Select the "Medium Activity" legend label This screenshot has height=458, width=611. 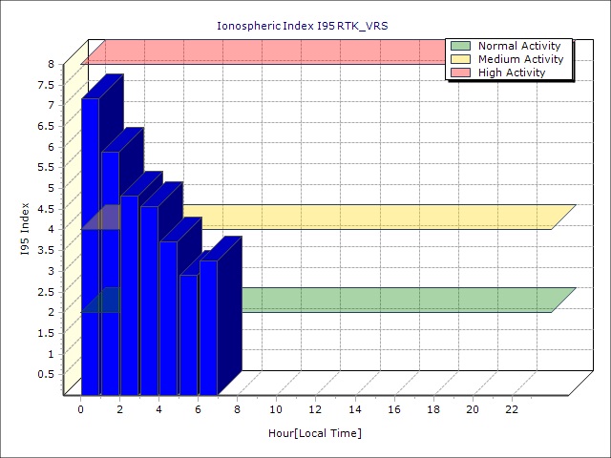click(x=520, y=59)
